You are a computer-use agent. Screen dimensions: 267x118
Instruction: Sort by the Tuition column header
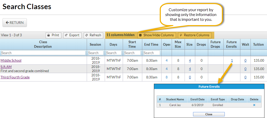[258, 44]
